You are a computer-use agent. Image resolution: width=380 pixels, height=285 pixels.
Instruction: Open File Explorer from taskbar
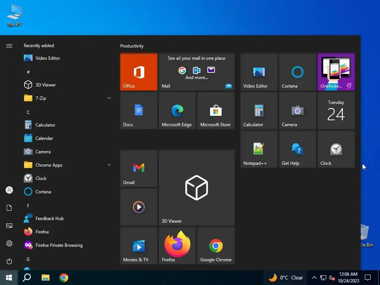(45, 278)
